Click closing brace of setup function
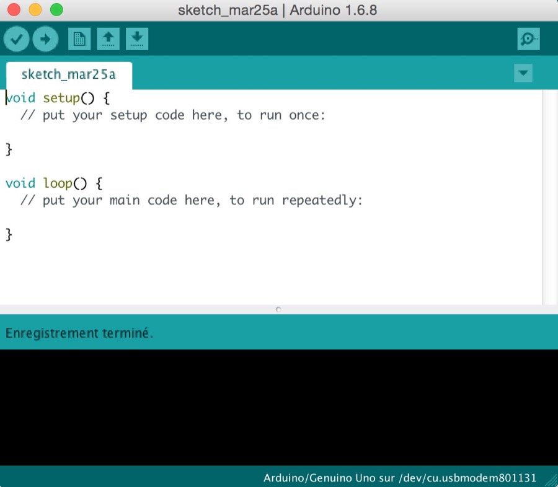The width and height of the screenshot is (558, 487). point(9,149)
